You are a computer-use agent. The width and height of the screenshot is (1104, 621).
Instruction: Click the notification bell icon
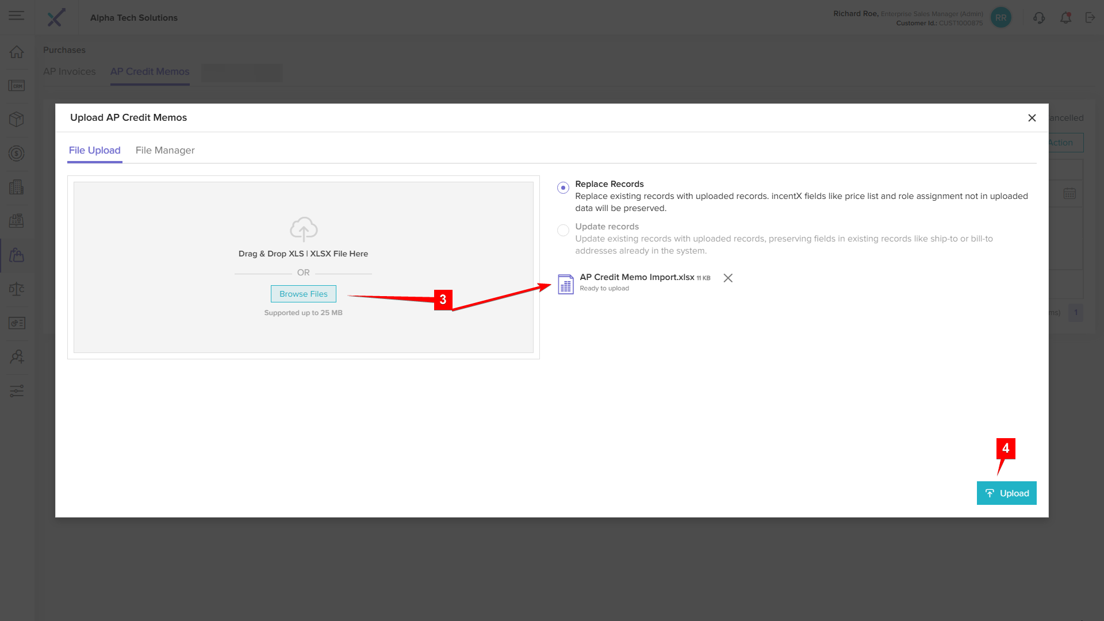pyautogui.click(x=1065, y=18)
